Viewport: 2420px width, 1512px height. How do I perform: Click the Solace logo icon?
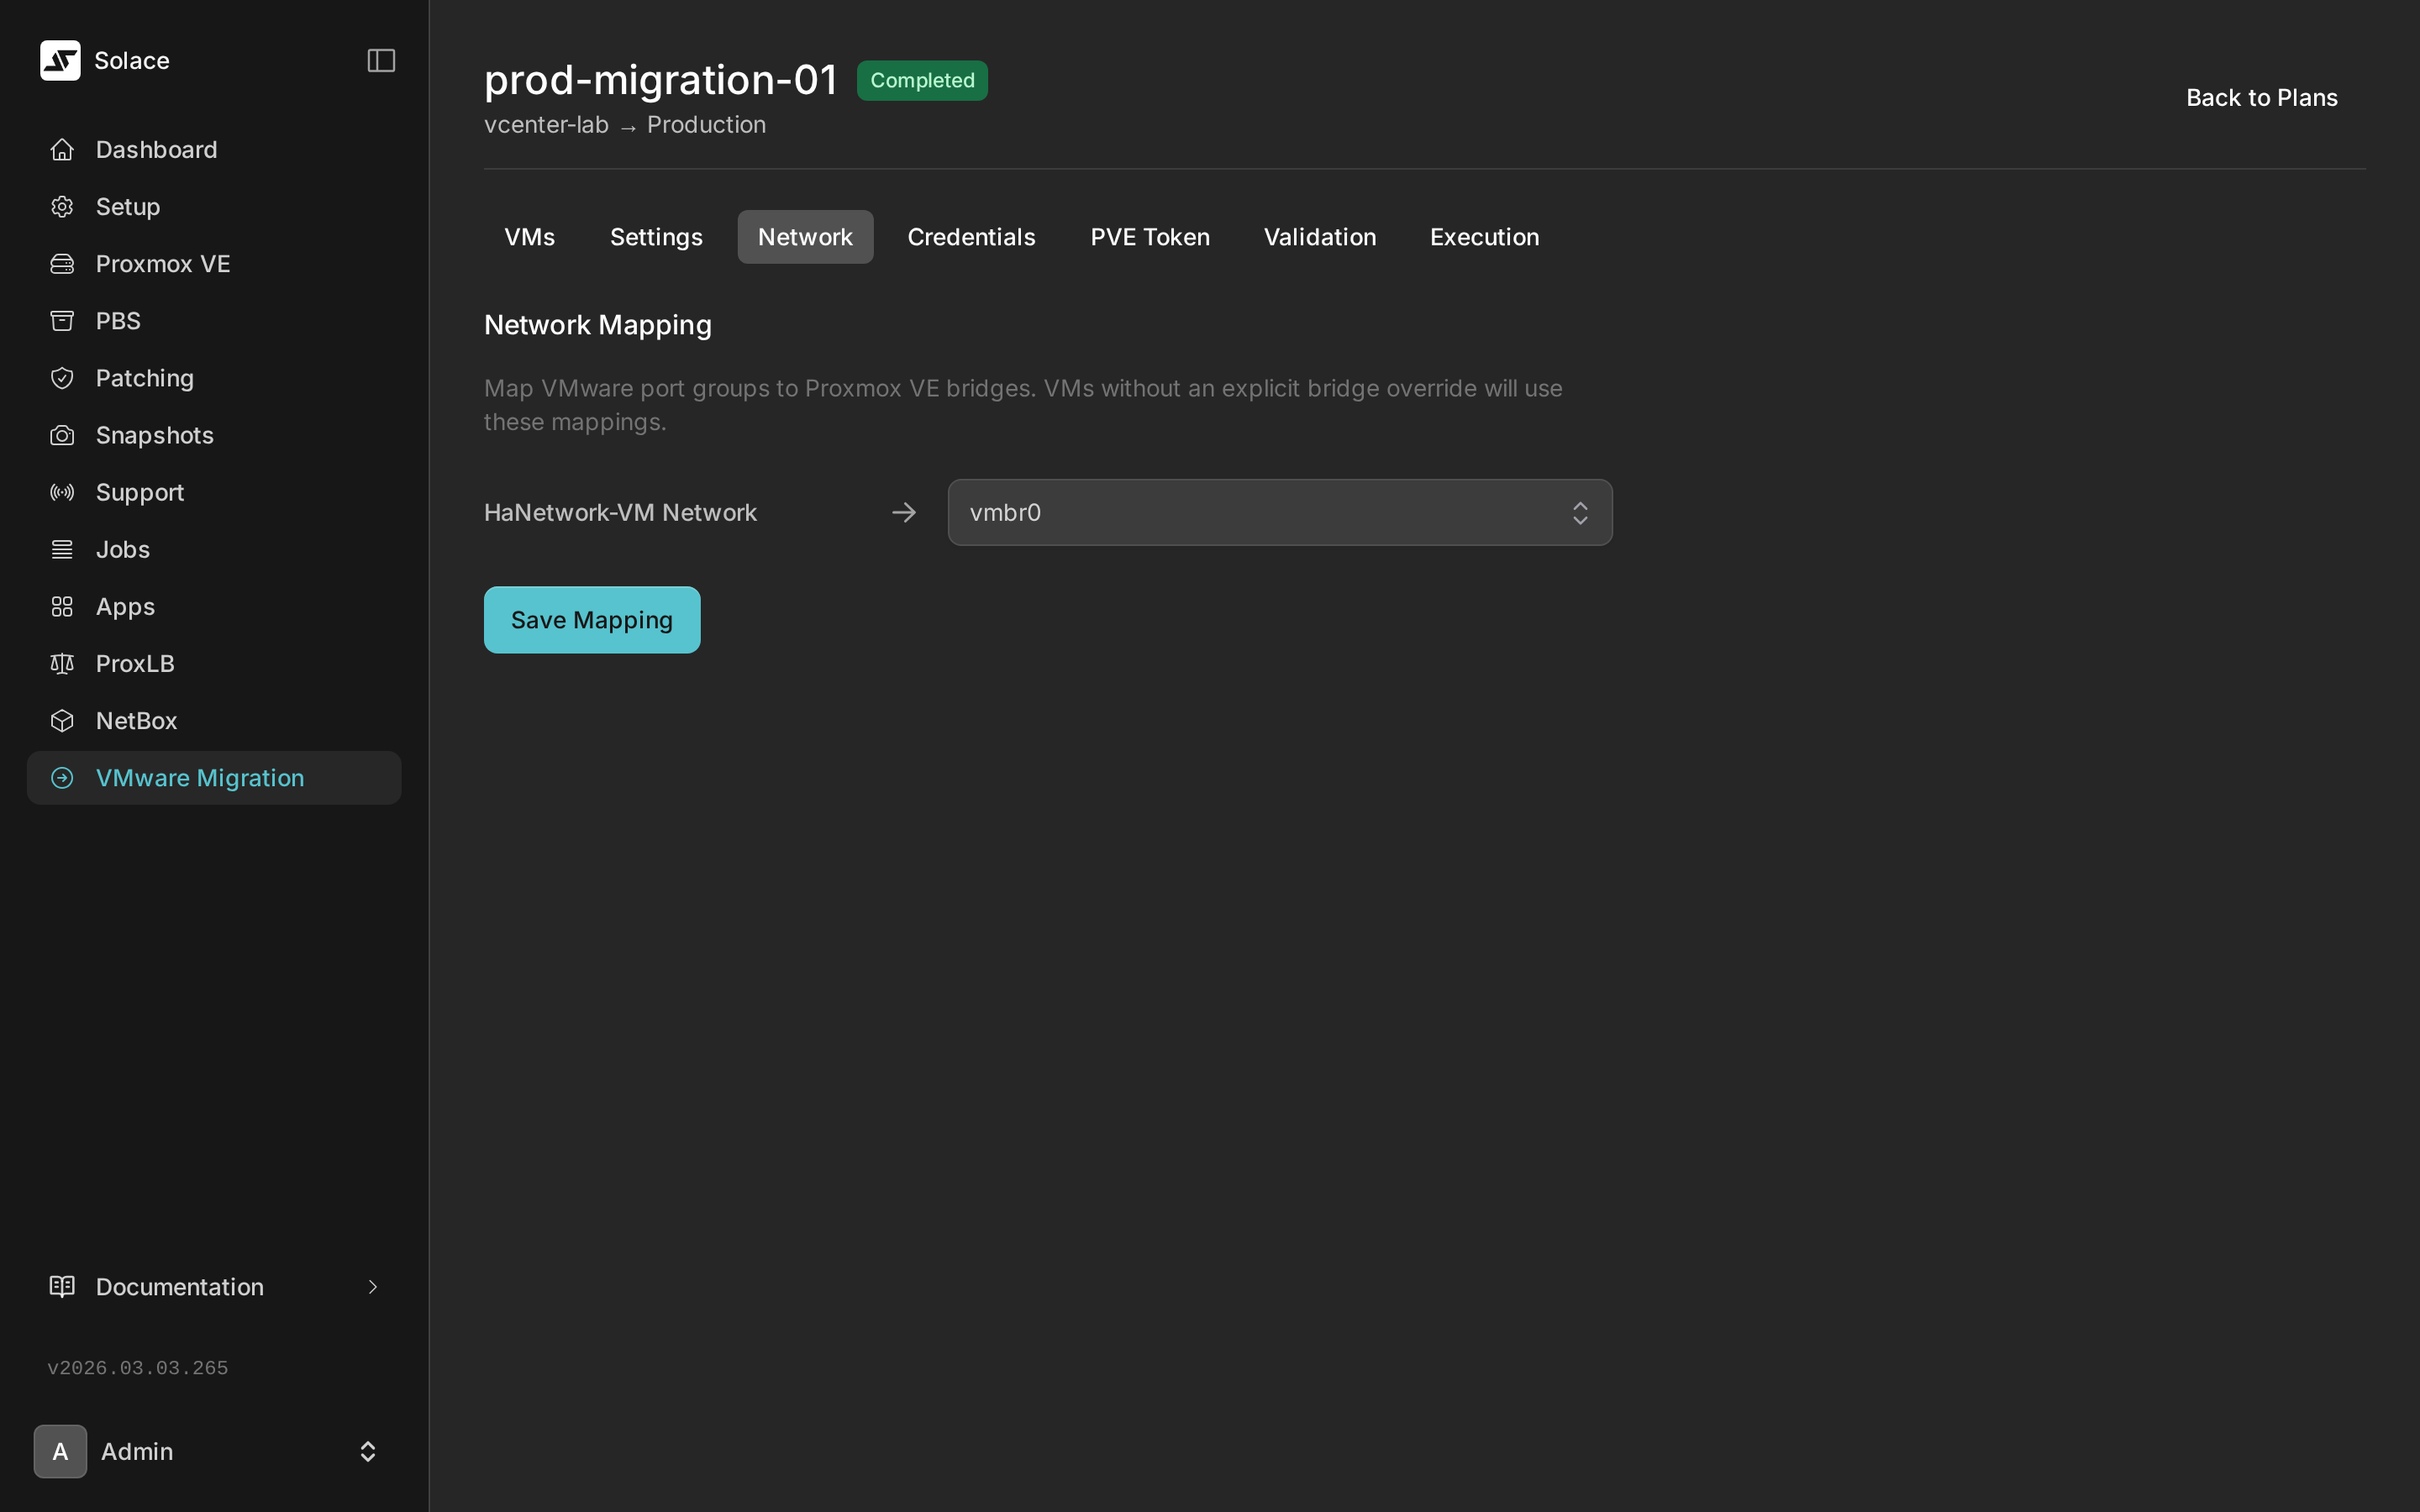pos(60,60)
